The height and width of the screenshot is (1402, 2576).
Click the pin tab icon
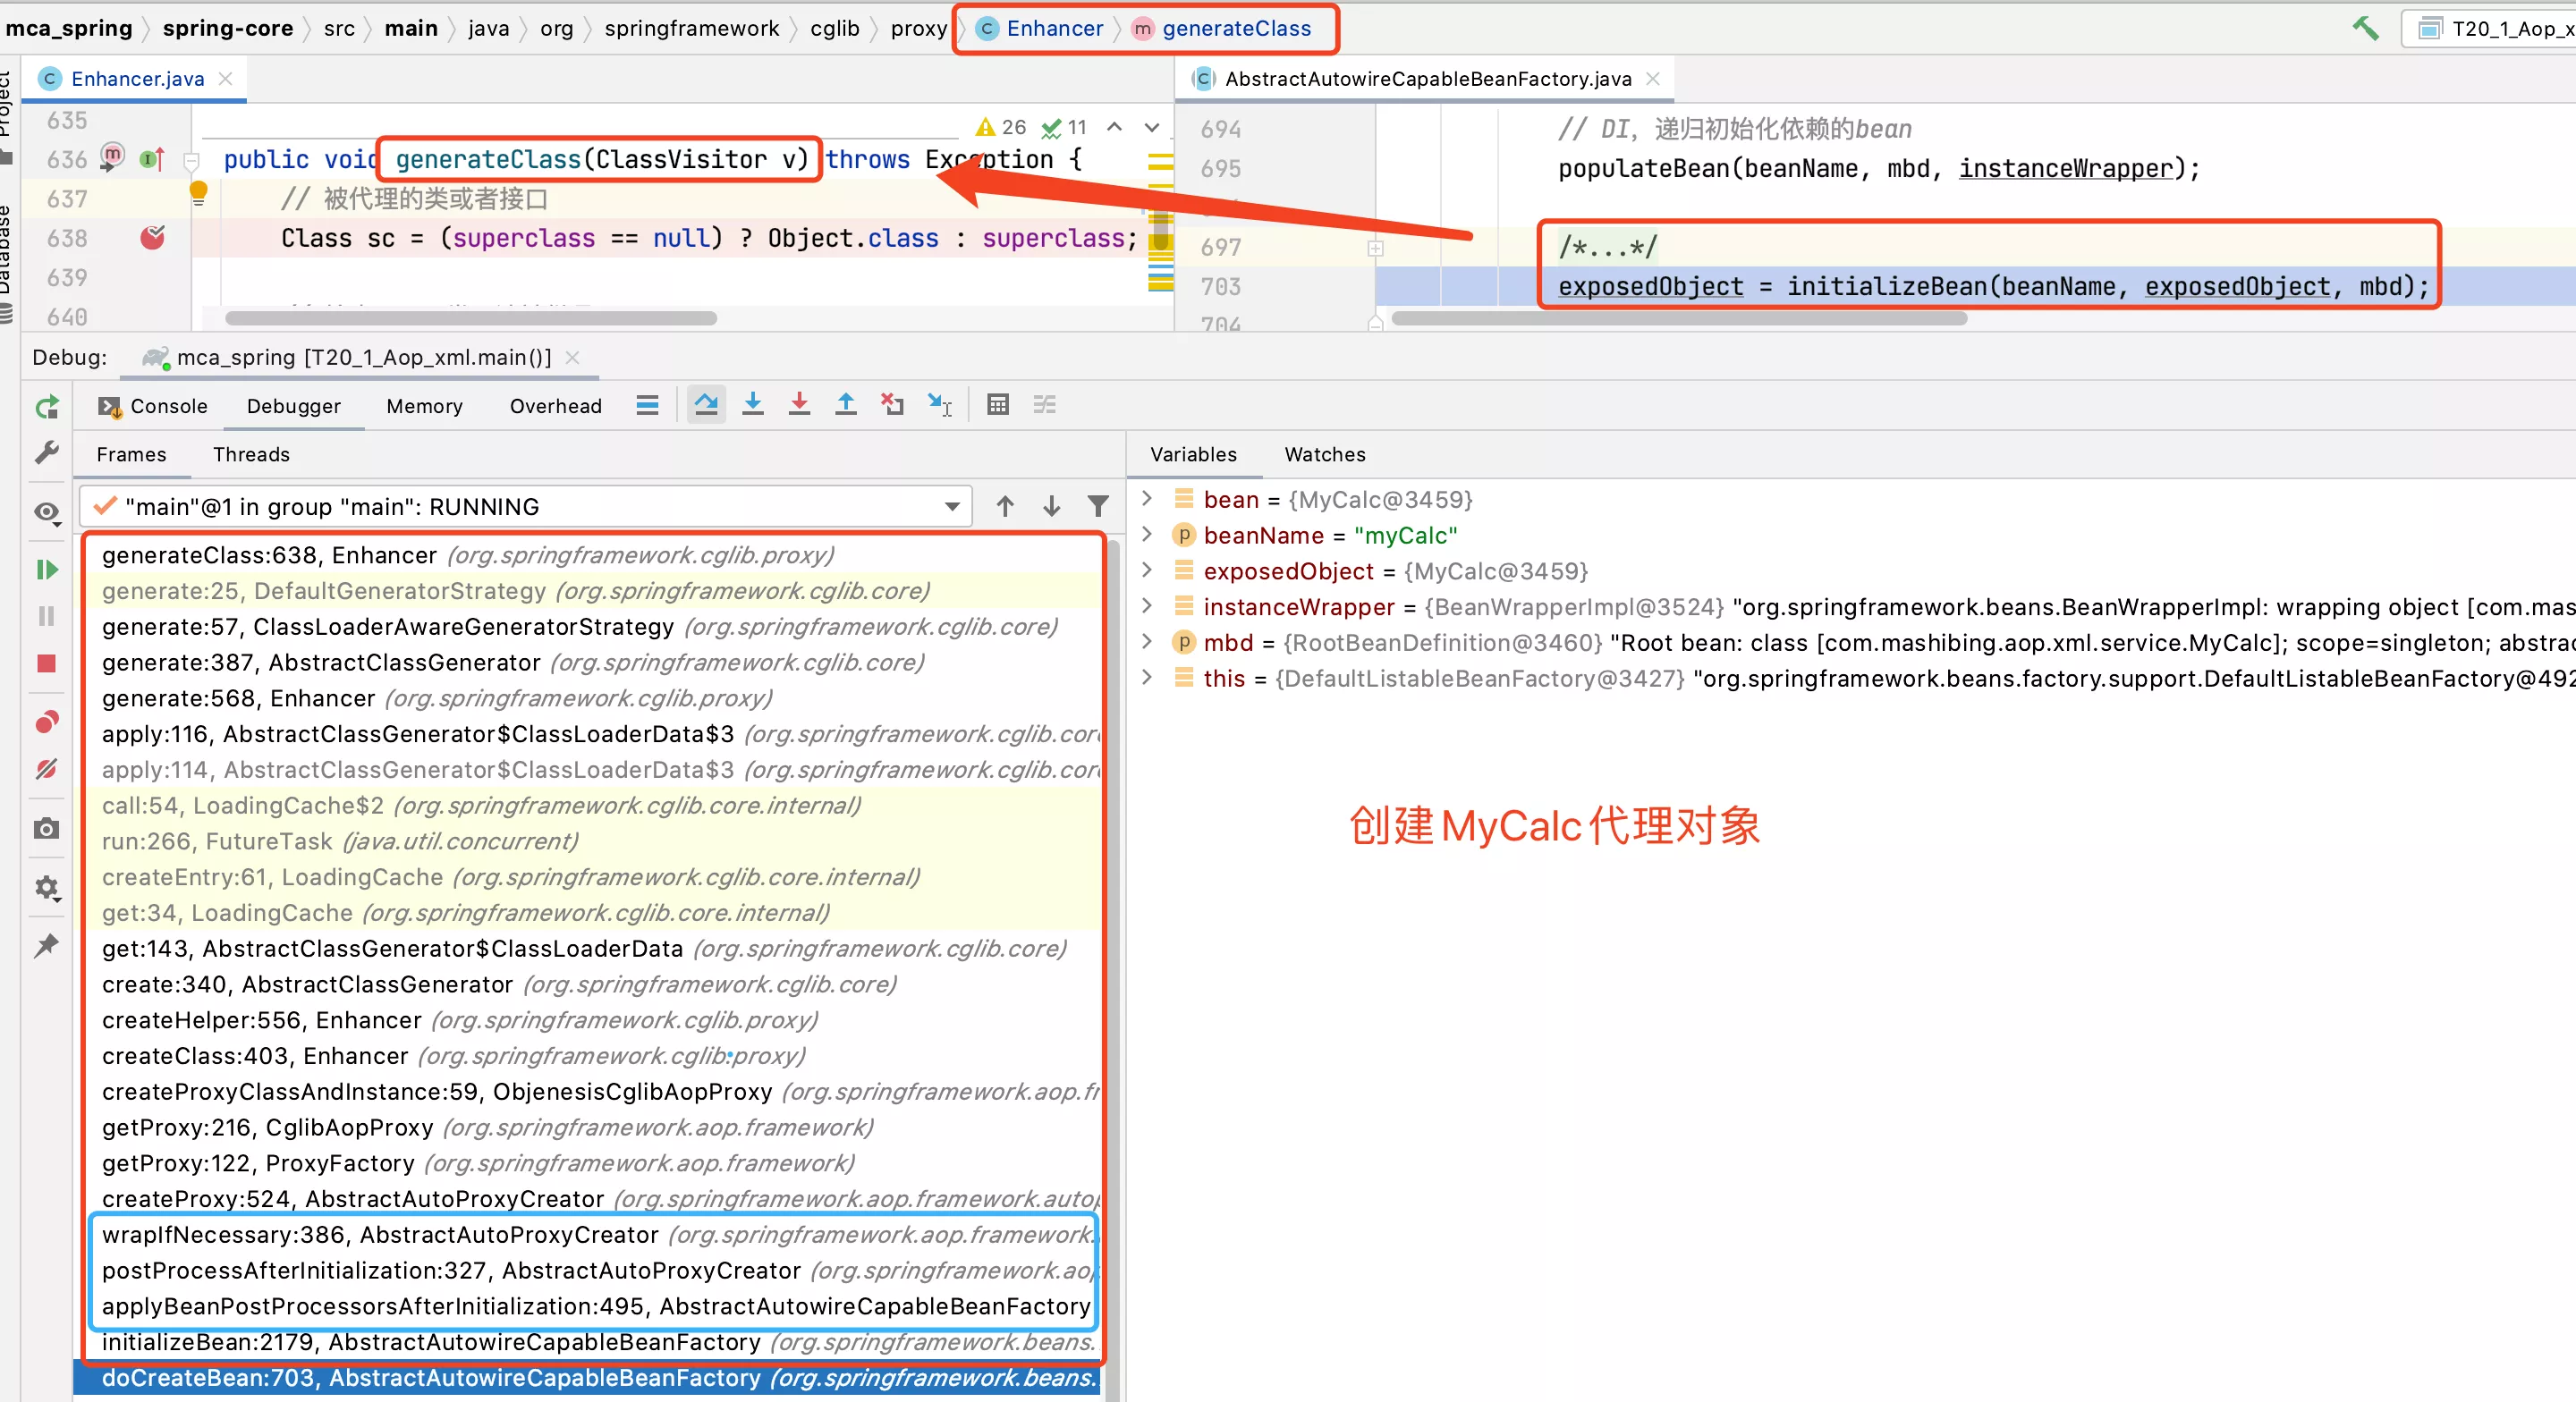click(47, 945)
